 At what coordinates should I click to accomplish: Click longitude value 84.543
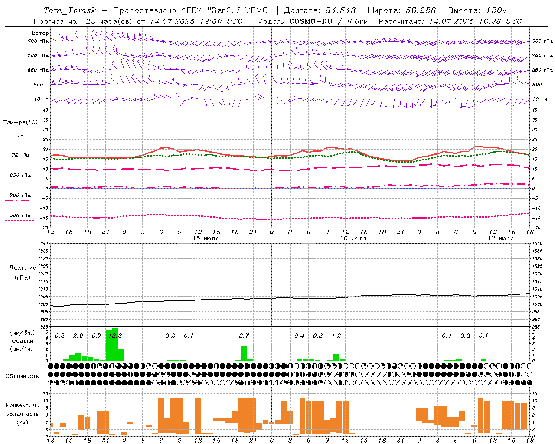(341, 10)
